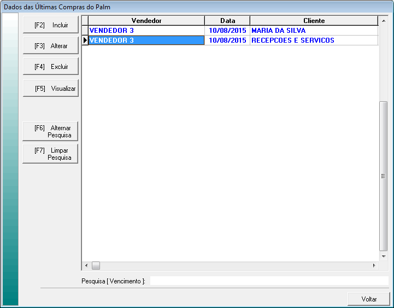Clear search with [F7] Limpar Pesquisa
Viewport: 394px width, 308px height.
pos(51,154)
